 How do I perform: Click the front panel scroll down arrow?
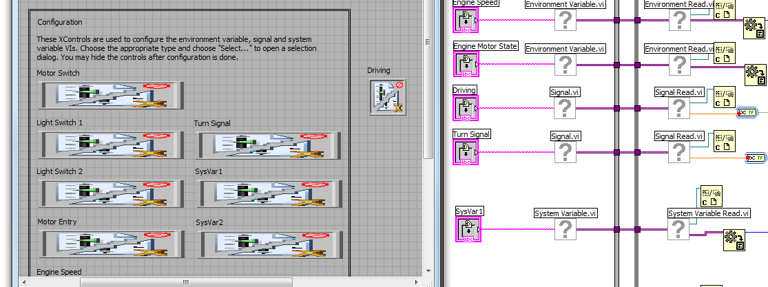point(428,270)
